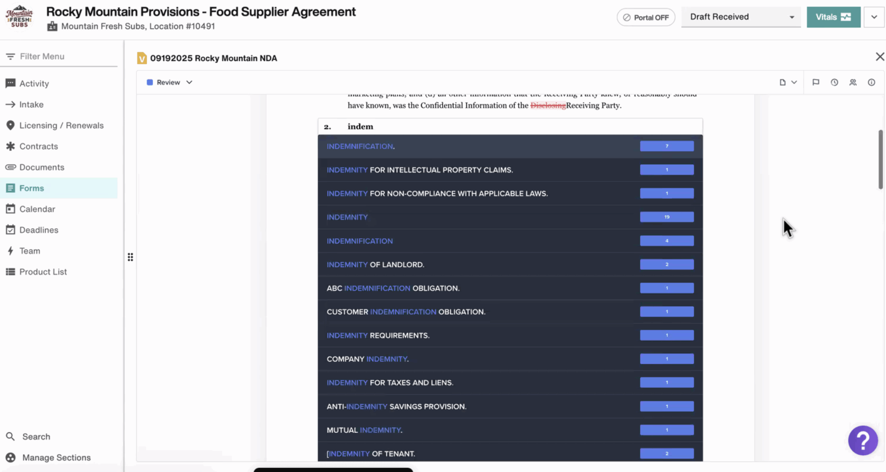Open Contracts in the sidebar
The image size is (886, 472).
(x=38, y=146)
